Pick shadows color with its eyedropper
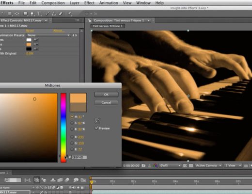The width and height of the screenshot is (252, 194). (36, 49)
